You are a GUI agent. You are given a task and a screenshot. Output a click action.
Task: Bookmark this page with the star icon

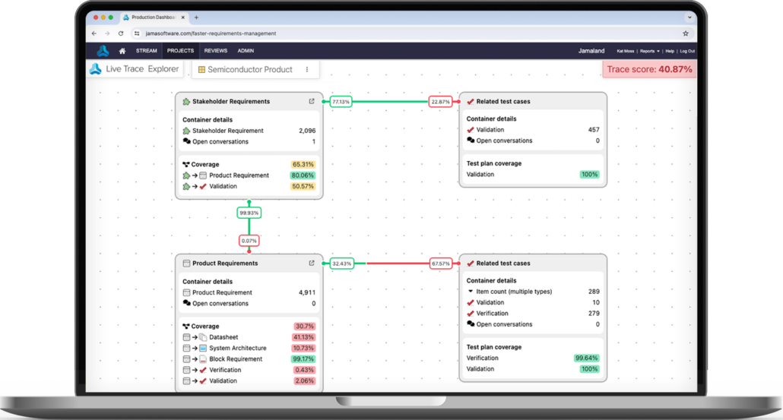coord(685,33)
